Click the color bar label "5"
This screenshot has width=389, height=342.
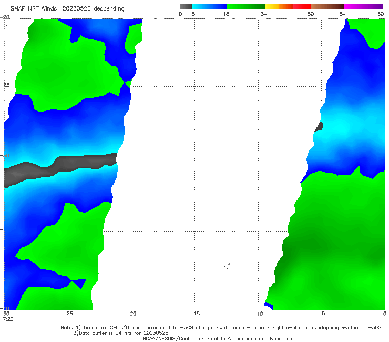point(193,14)
